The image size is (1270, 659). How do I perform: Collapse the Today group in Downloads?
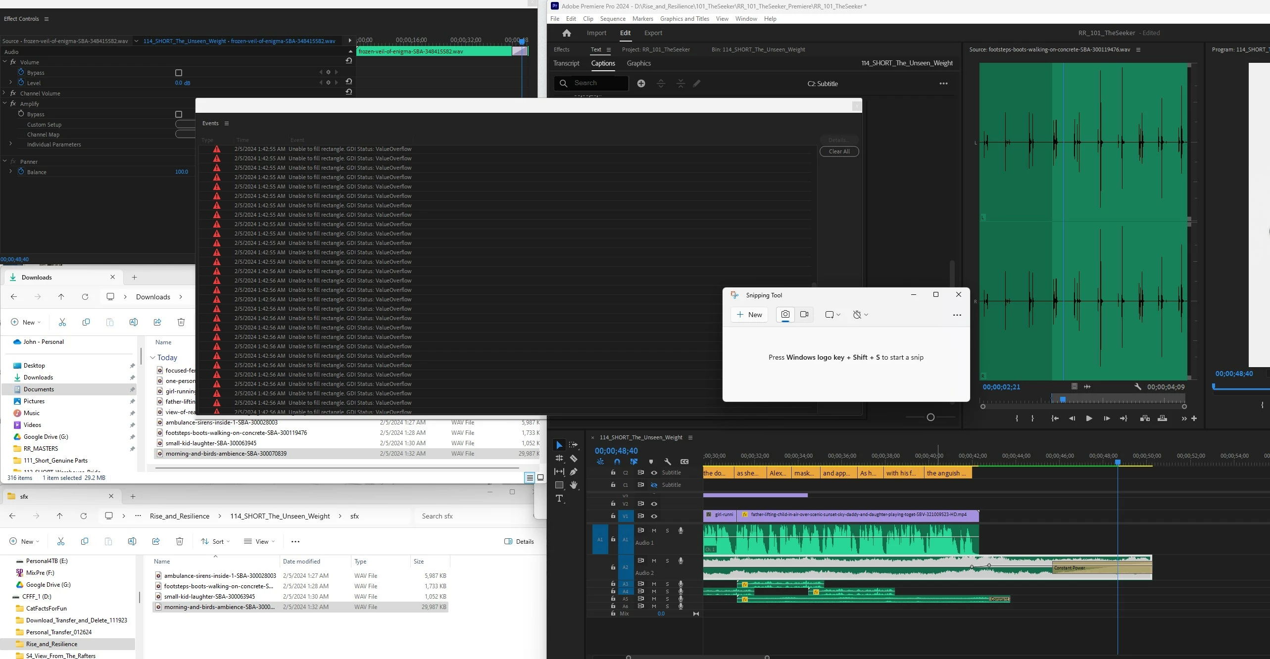(152, 358)
